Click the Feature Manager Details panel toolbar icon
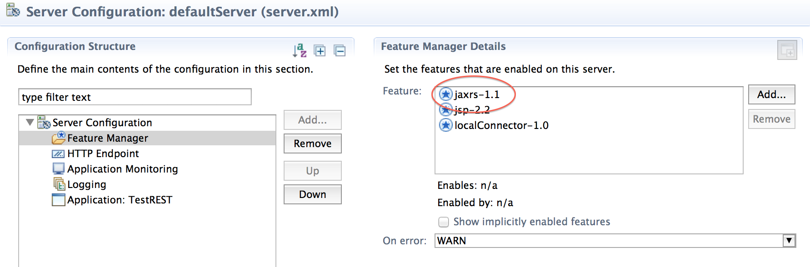This screenshot has width=810, height=267. pyautogui.click(x=787, y=50)
